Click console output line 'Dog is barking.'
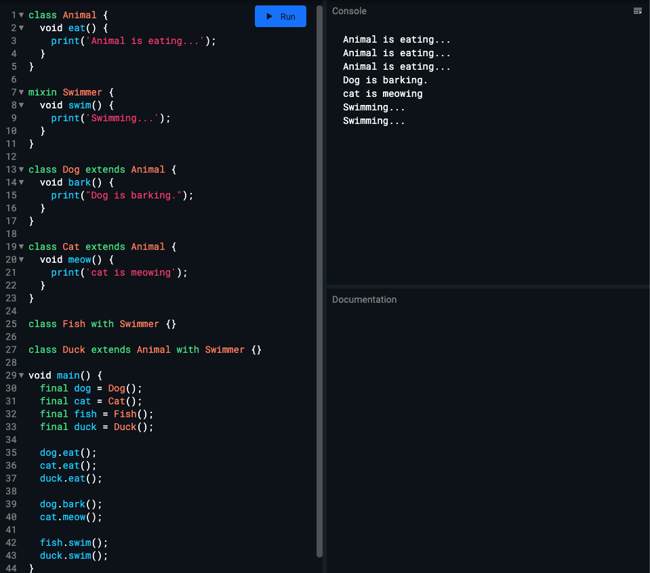Viewport: 650px width, 573px height. tap(385, 80)
